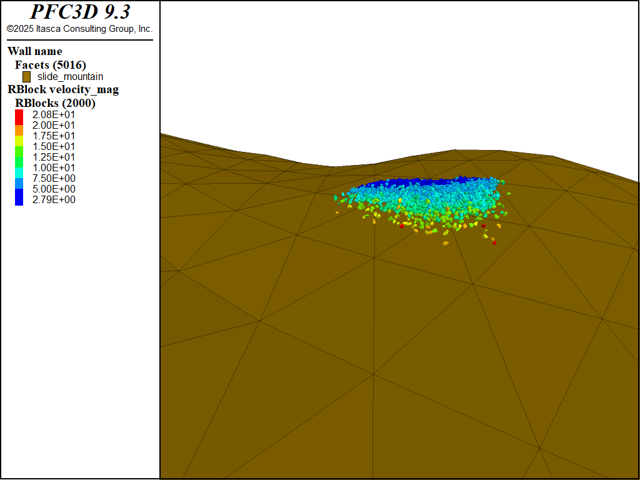Image resolution: width=640 pixels, height=480 pixels.
Task: Select the slide_mountain legend label
Action: [70, 77]
